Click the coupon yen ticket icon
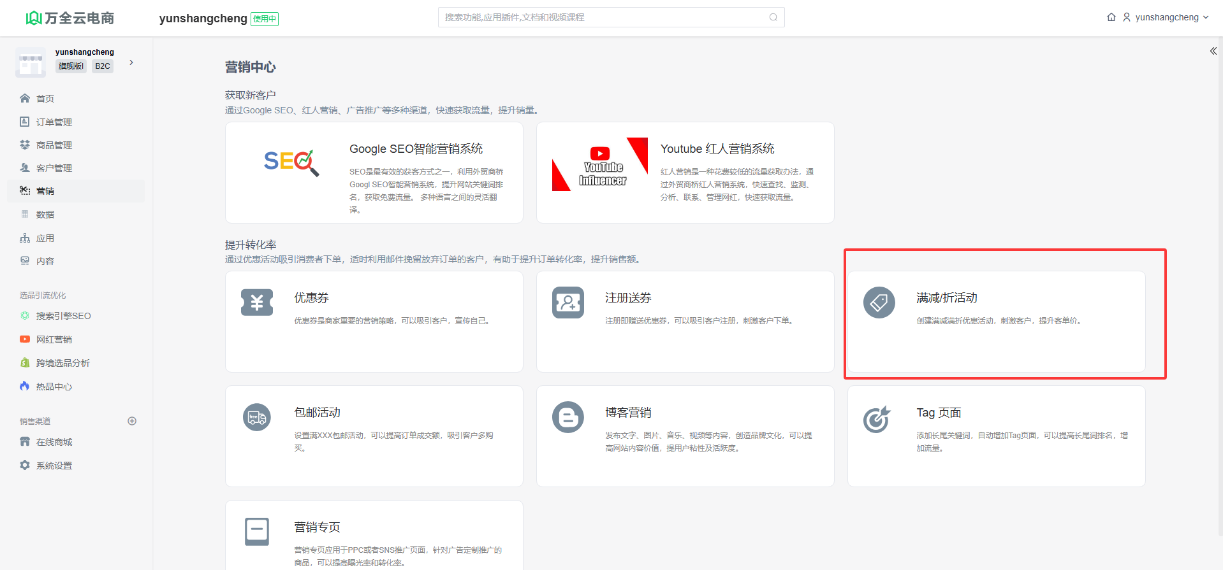This screenshot has height=570, width=1223. click(257, 303)
